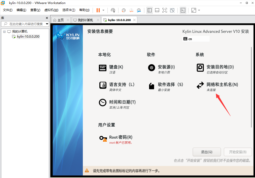255x178 pixels.
Task: Click the Root 密码(R) label
Action: click(121, 137)
